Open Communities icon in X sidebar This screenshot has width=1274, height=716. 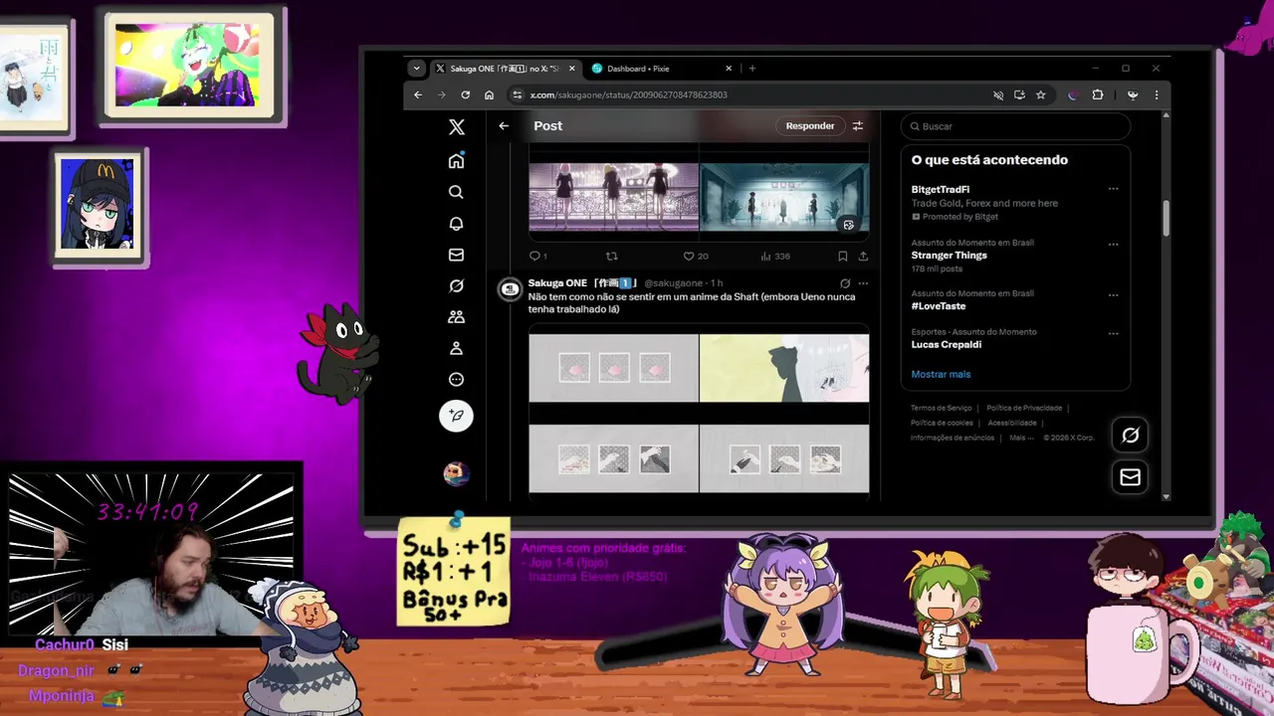(456, 316)
